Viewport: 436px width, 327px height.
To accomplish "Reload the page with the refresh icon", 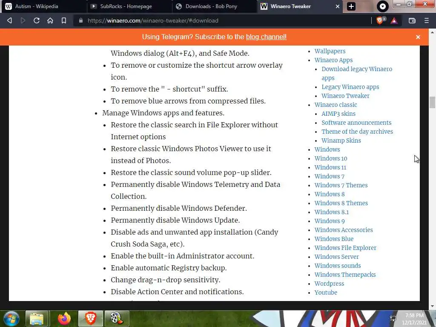I will (x=37, y=20).
